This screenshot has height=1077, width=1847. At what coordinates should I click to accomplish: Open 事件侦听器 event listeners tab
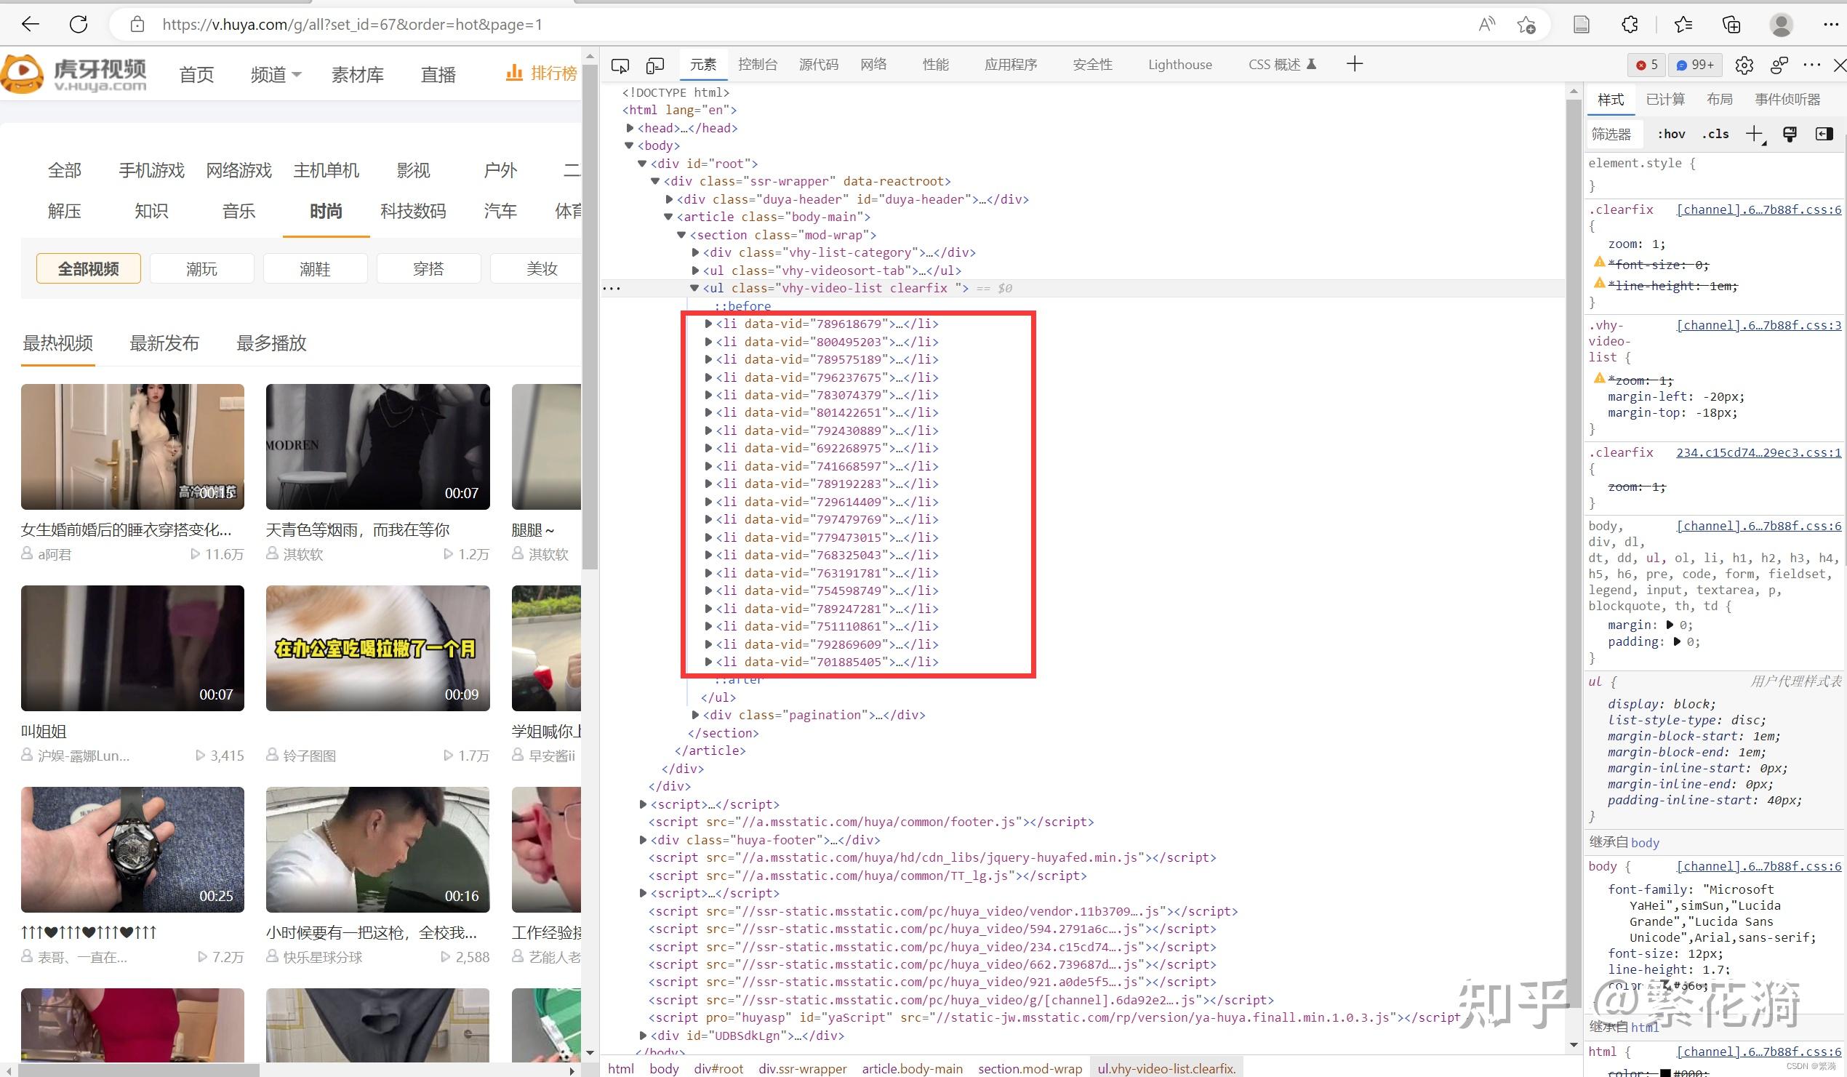tap(1787, 100)
